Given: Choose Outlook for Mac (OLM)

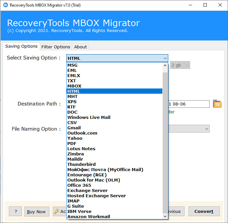Looking at the screenshot, I should pos(114,180).
